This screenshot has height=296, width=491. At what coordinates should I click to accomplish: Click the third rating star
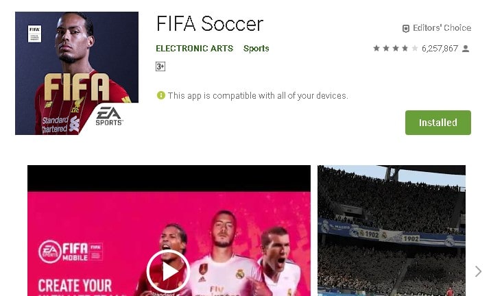coord(396,48)
